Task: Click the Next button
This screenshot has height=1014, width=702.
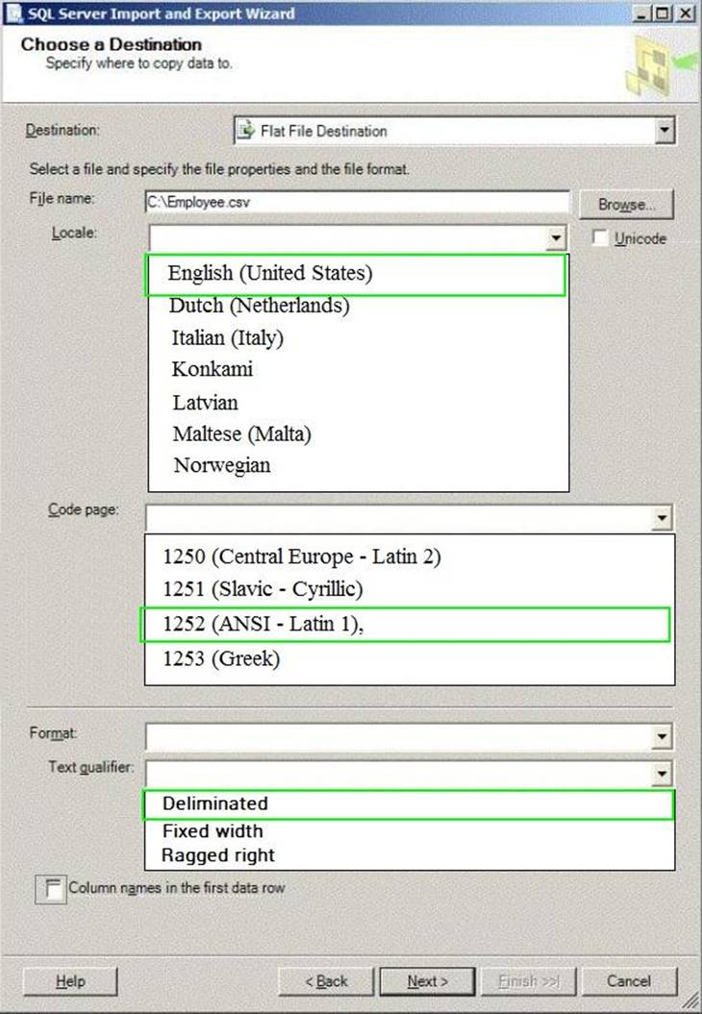Action: click(427, 981)
